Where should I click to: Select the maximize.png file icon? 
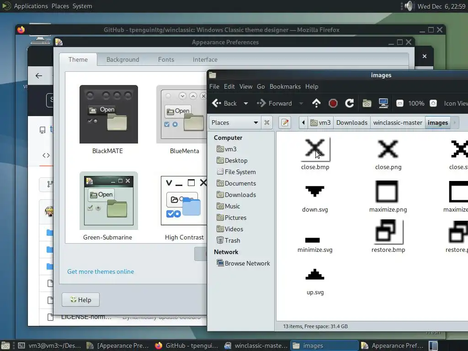pyautogui.click(x=388, y=191)
